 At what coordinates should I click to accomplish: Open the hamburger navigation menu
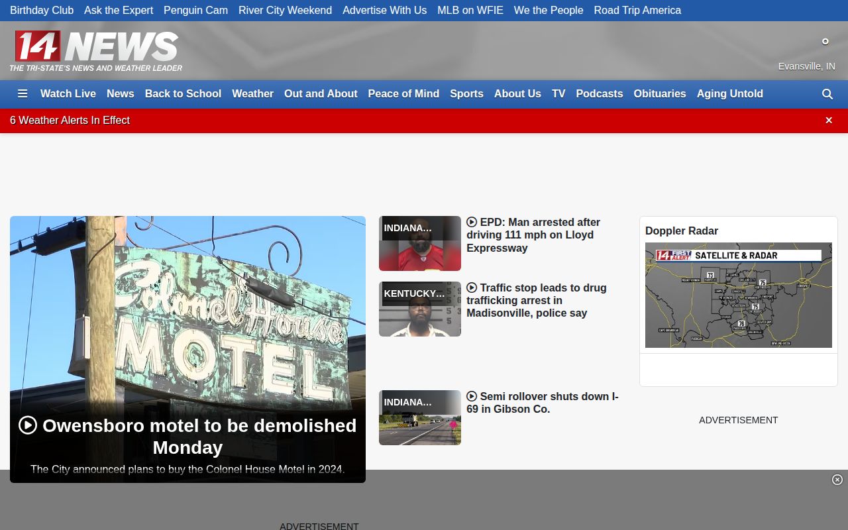tap(23, 94)
